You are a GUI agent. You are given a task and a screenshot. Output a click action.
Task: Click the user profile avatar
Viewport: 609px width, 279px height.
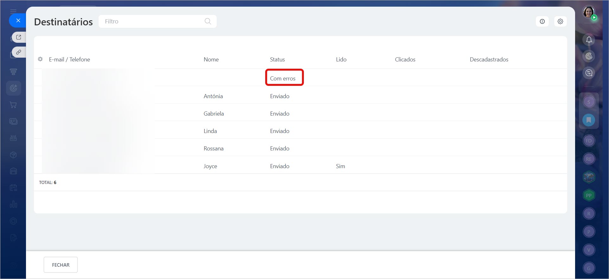coord(589,12)
